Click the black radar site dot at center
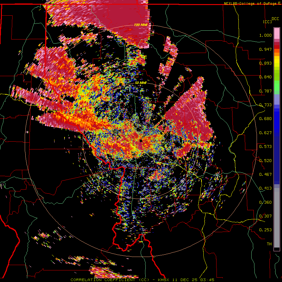 click(x=141, y=141)
